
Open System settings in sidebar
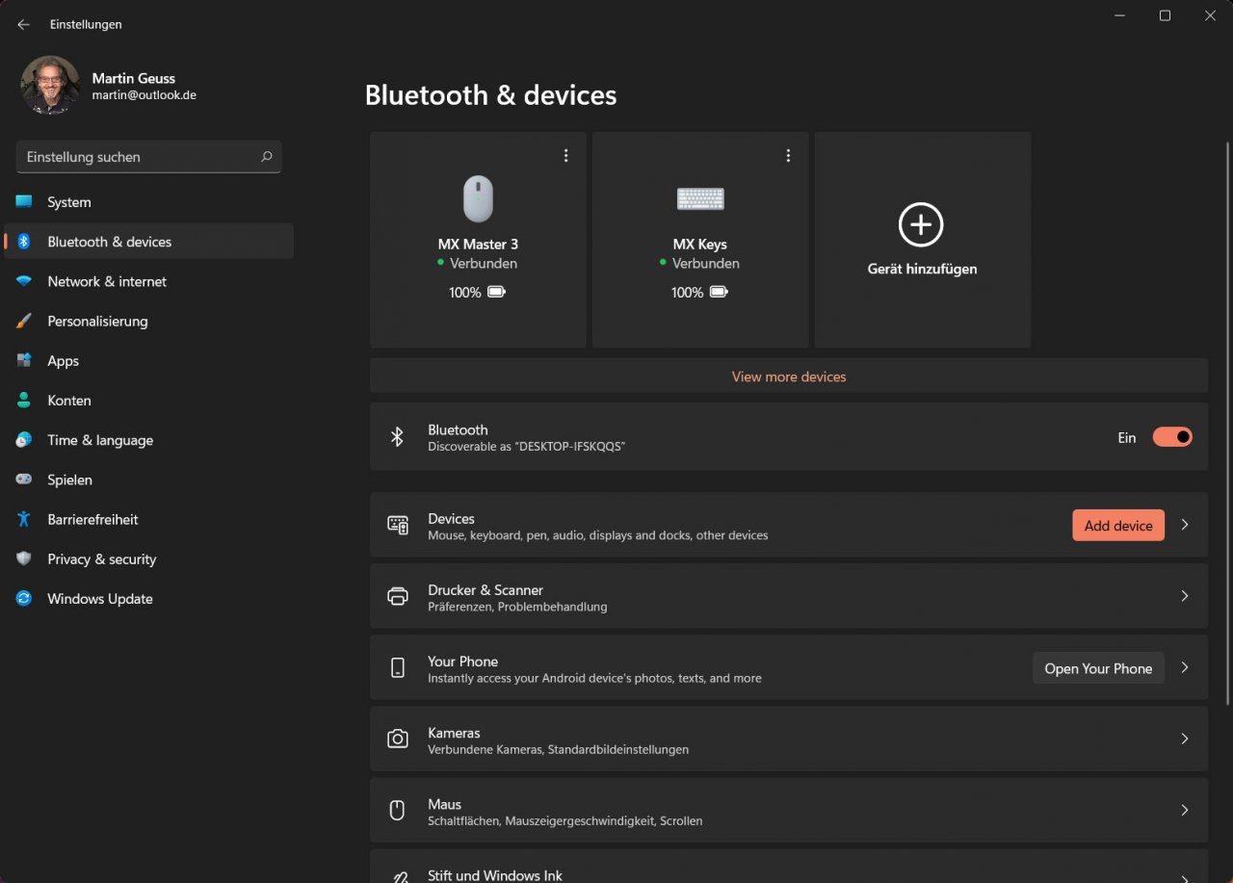point(148,202)
